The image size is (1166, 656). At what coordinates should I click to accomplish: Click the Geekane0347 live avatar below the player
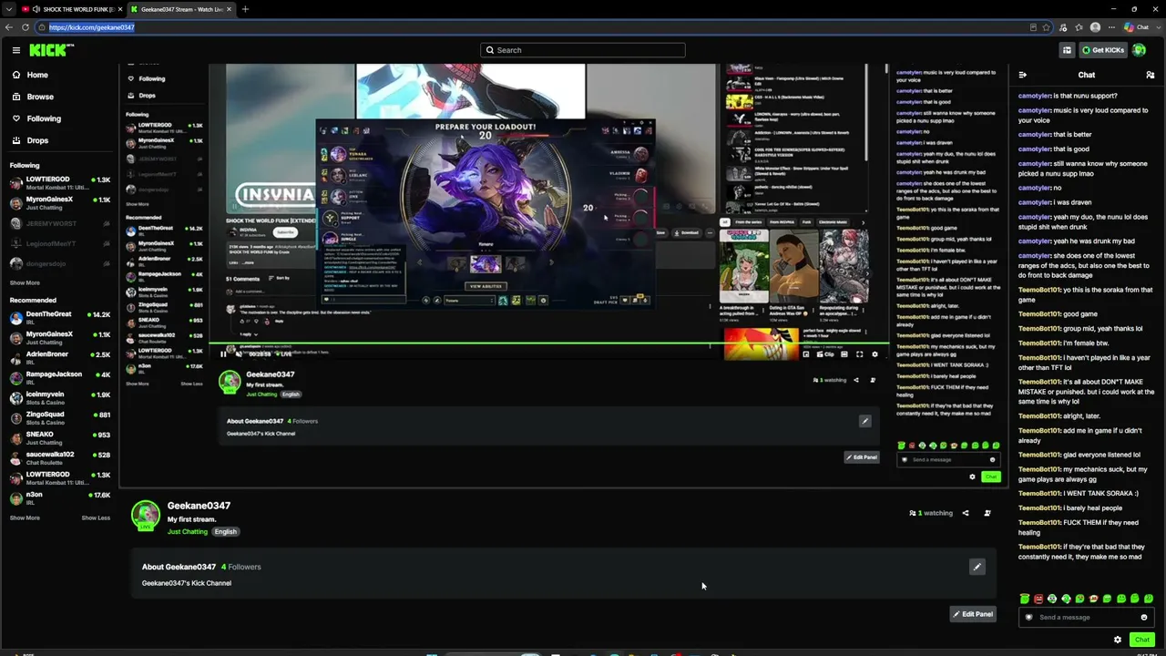click(x=146, y=515)
